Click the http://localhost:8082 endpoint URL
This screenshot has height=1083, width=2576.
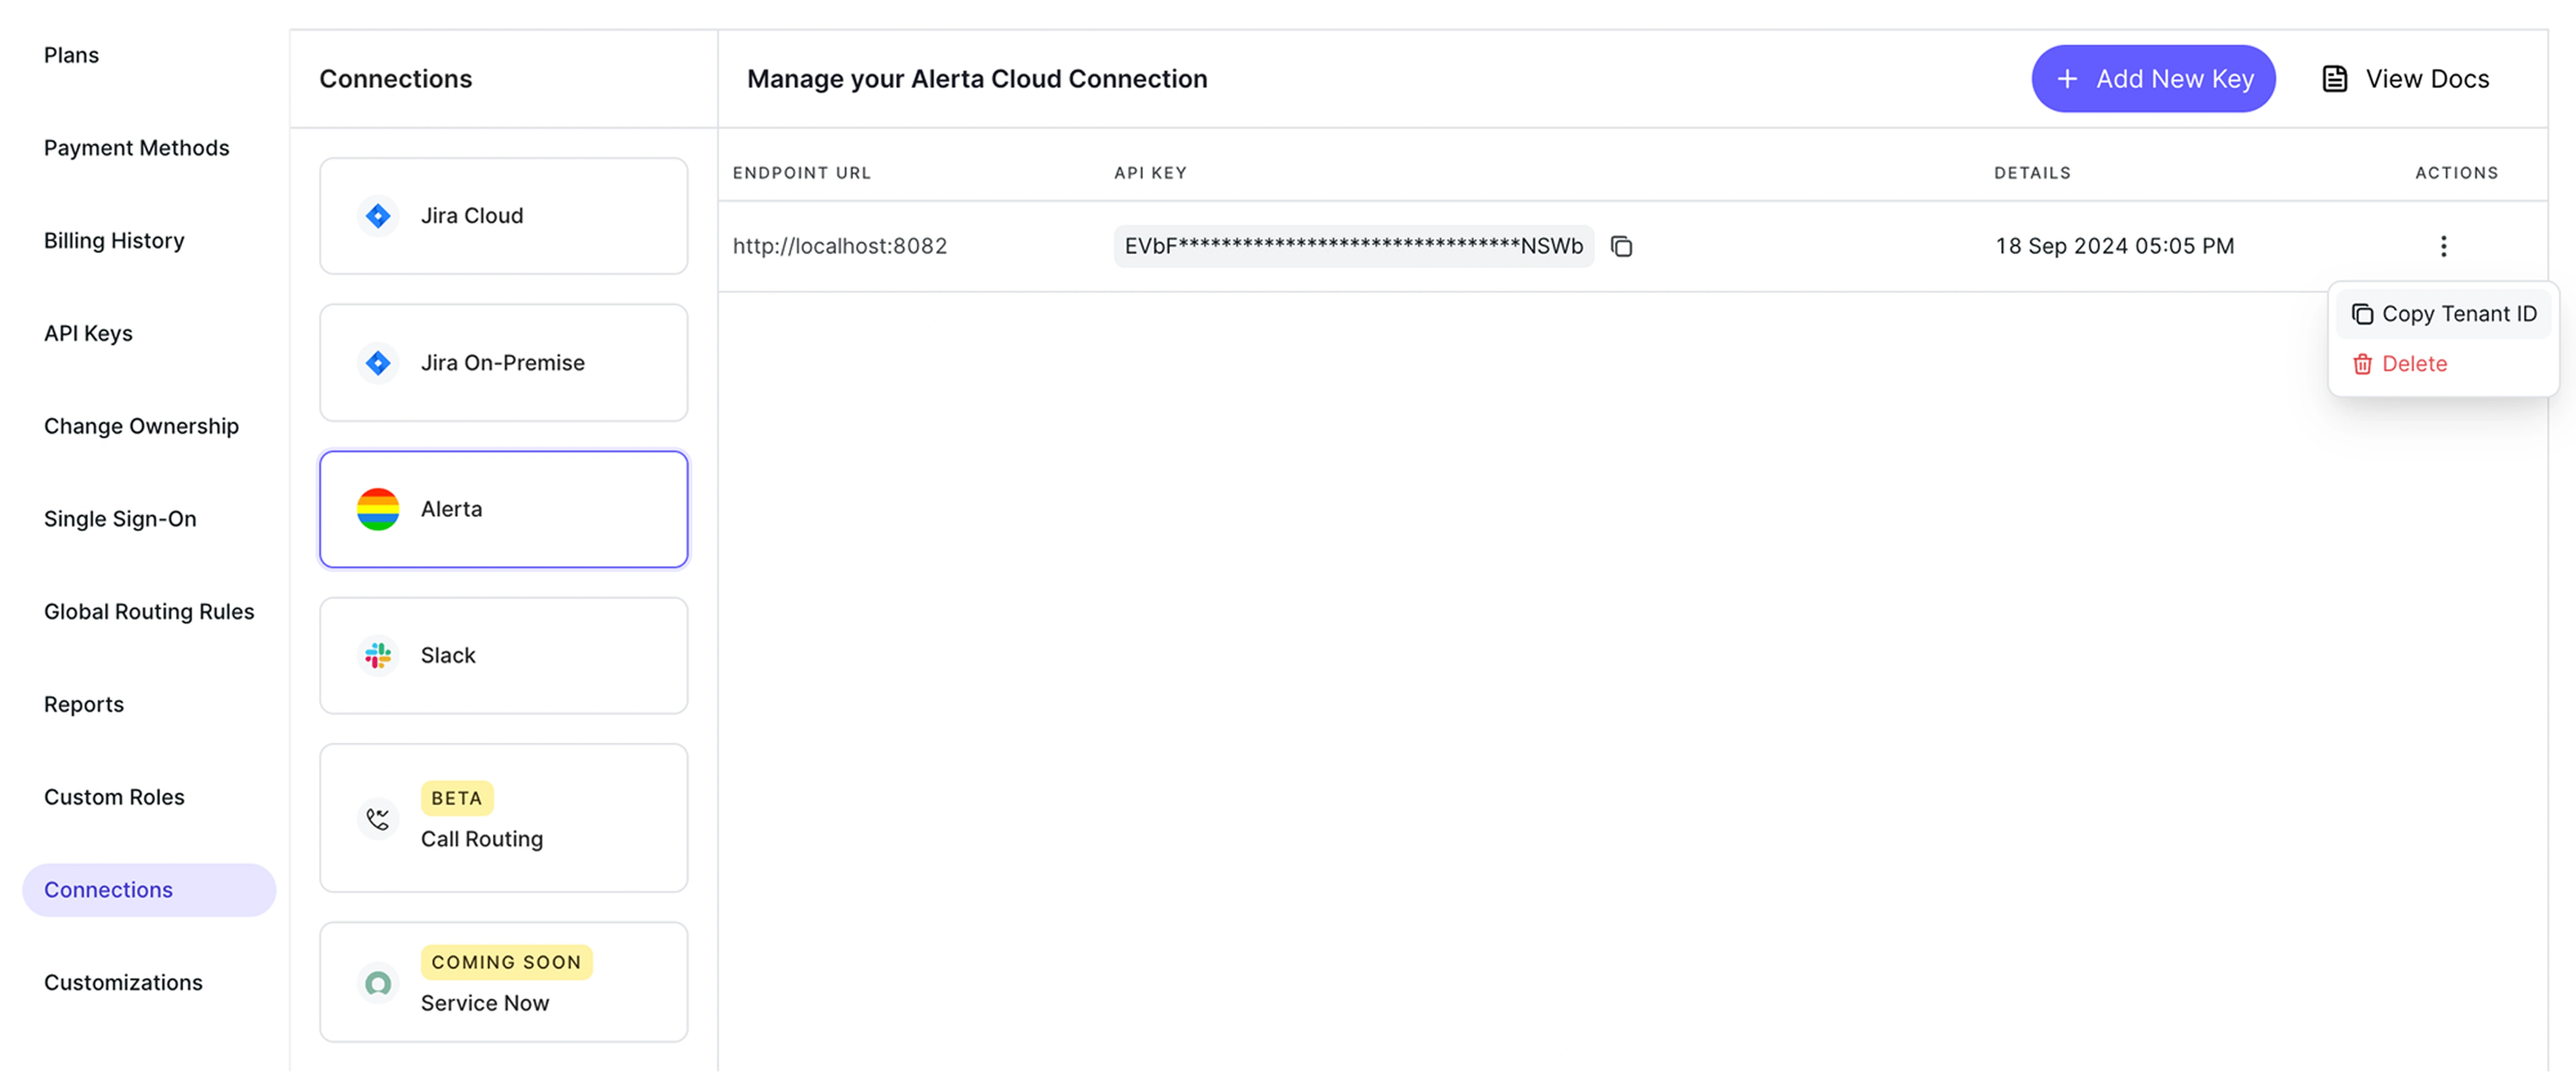839,246
